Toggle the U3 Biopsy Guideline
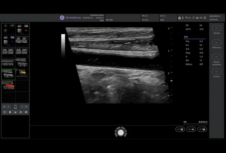The height and width of the screenshot is (153, 226). 216,58
